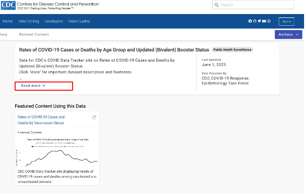Open Data Catalog menu item
The width and height of the screenshot is (306, 195).
click(29, 21)
